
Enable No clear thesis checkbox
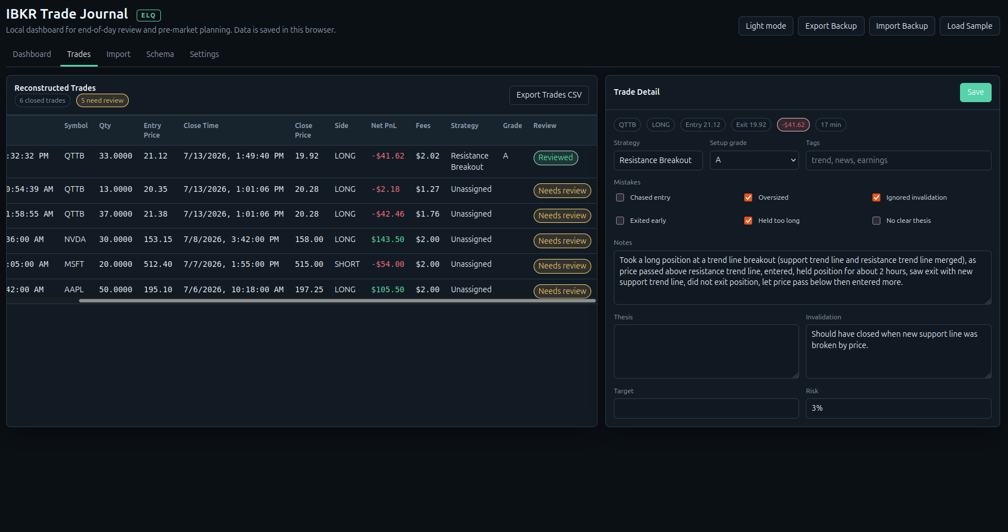pyautogui.click(x=876, y=221)
